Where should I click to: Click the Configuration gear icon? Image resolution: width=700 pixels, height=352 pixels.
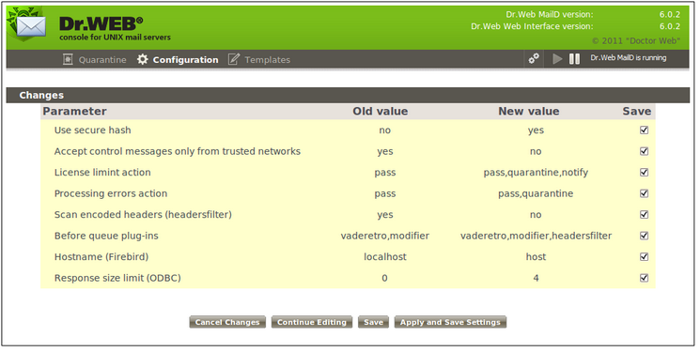pos(142,59)
